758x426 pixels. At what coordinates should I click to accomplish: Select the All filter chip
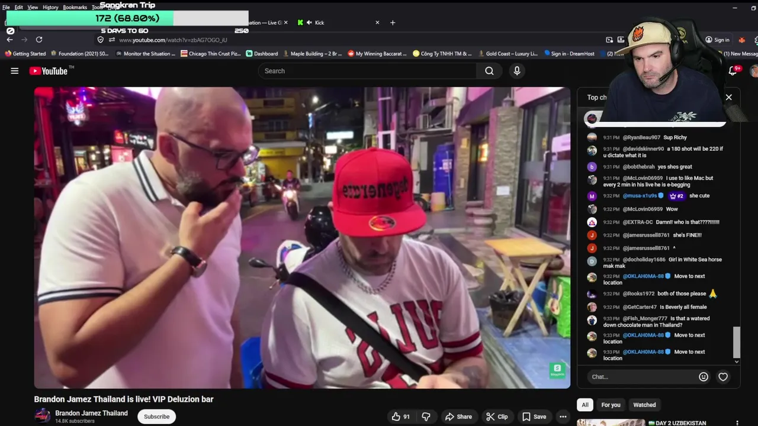tap(585, 405)
